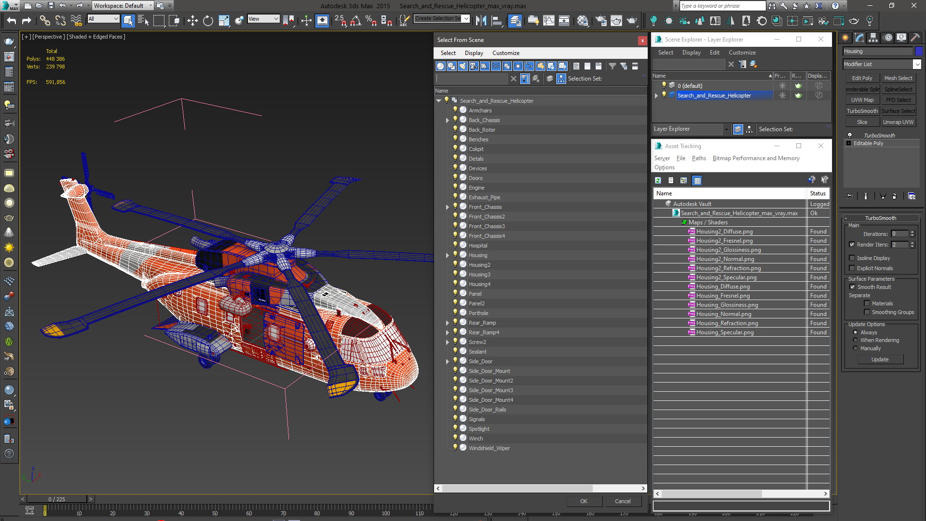This screenshot has height=521, width=926.
Task: Click the Render Production teapot icon
Action: point(632,21)
